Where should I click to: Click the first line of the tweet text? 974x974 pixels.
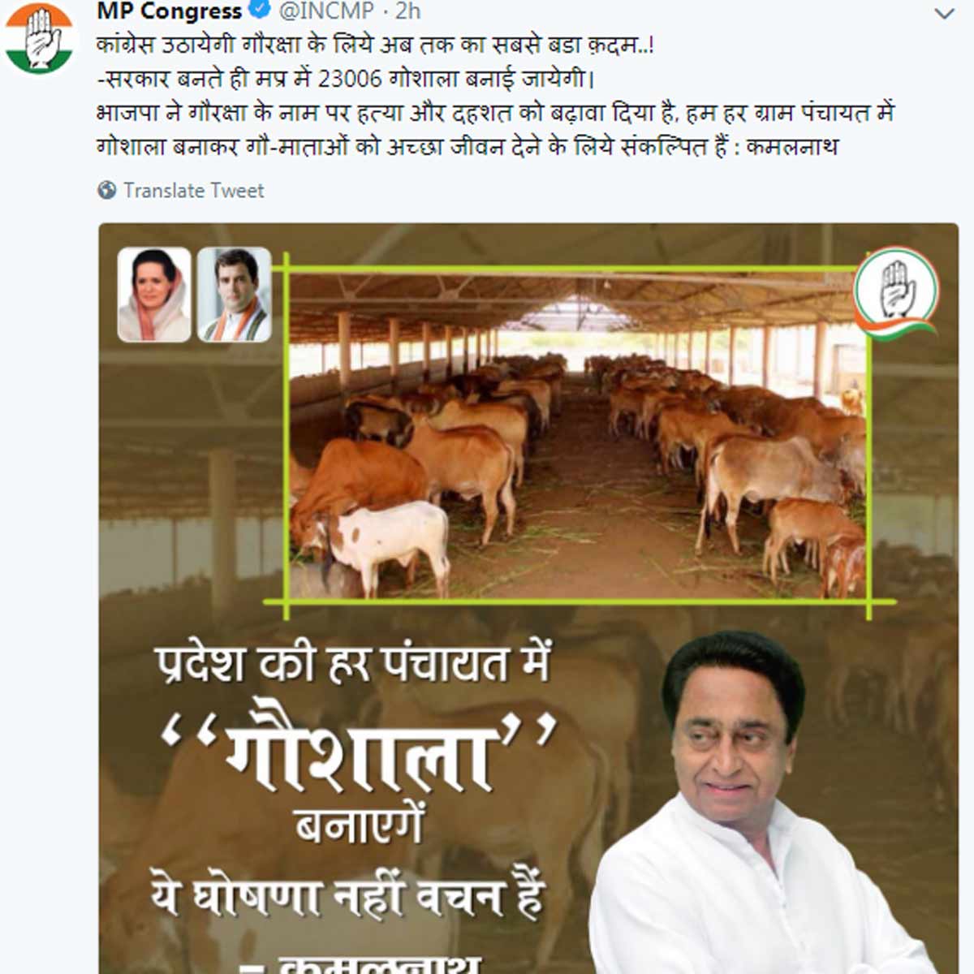pyautogui.click(x=375, y=45)
